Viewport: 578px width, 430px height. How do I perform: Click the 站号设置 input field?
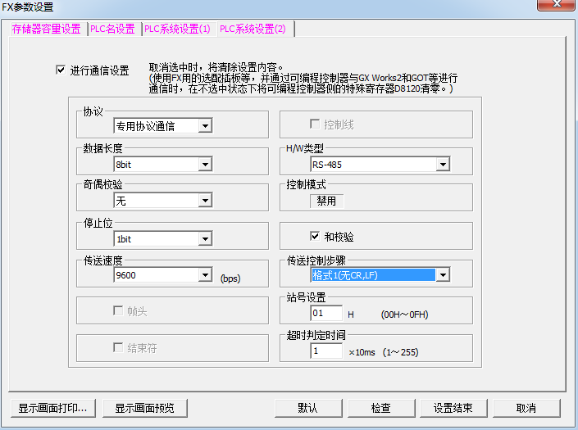(325, 313)
